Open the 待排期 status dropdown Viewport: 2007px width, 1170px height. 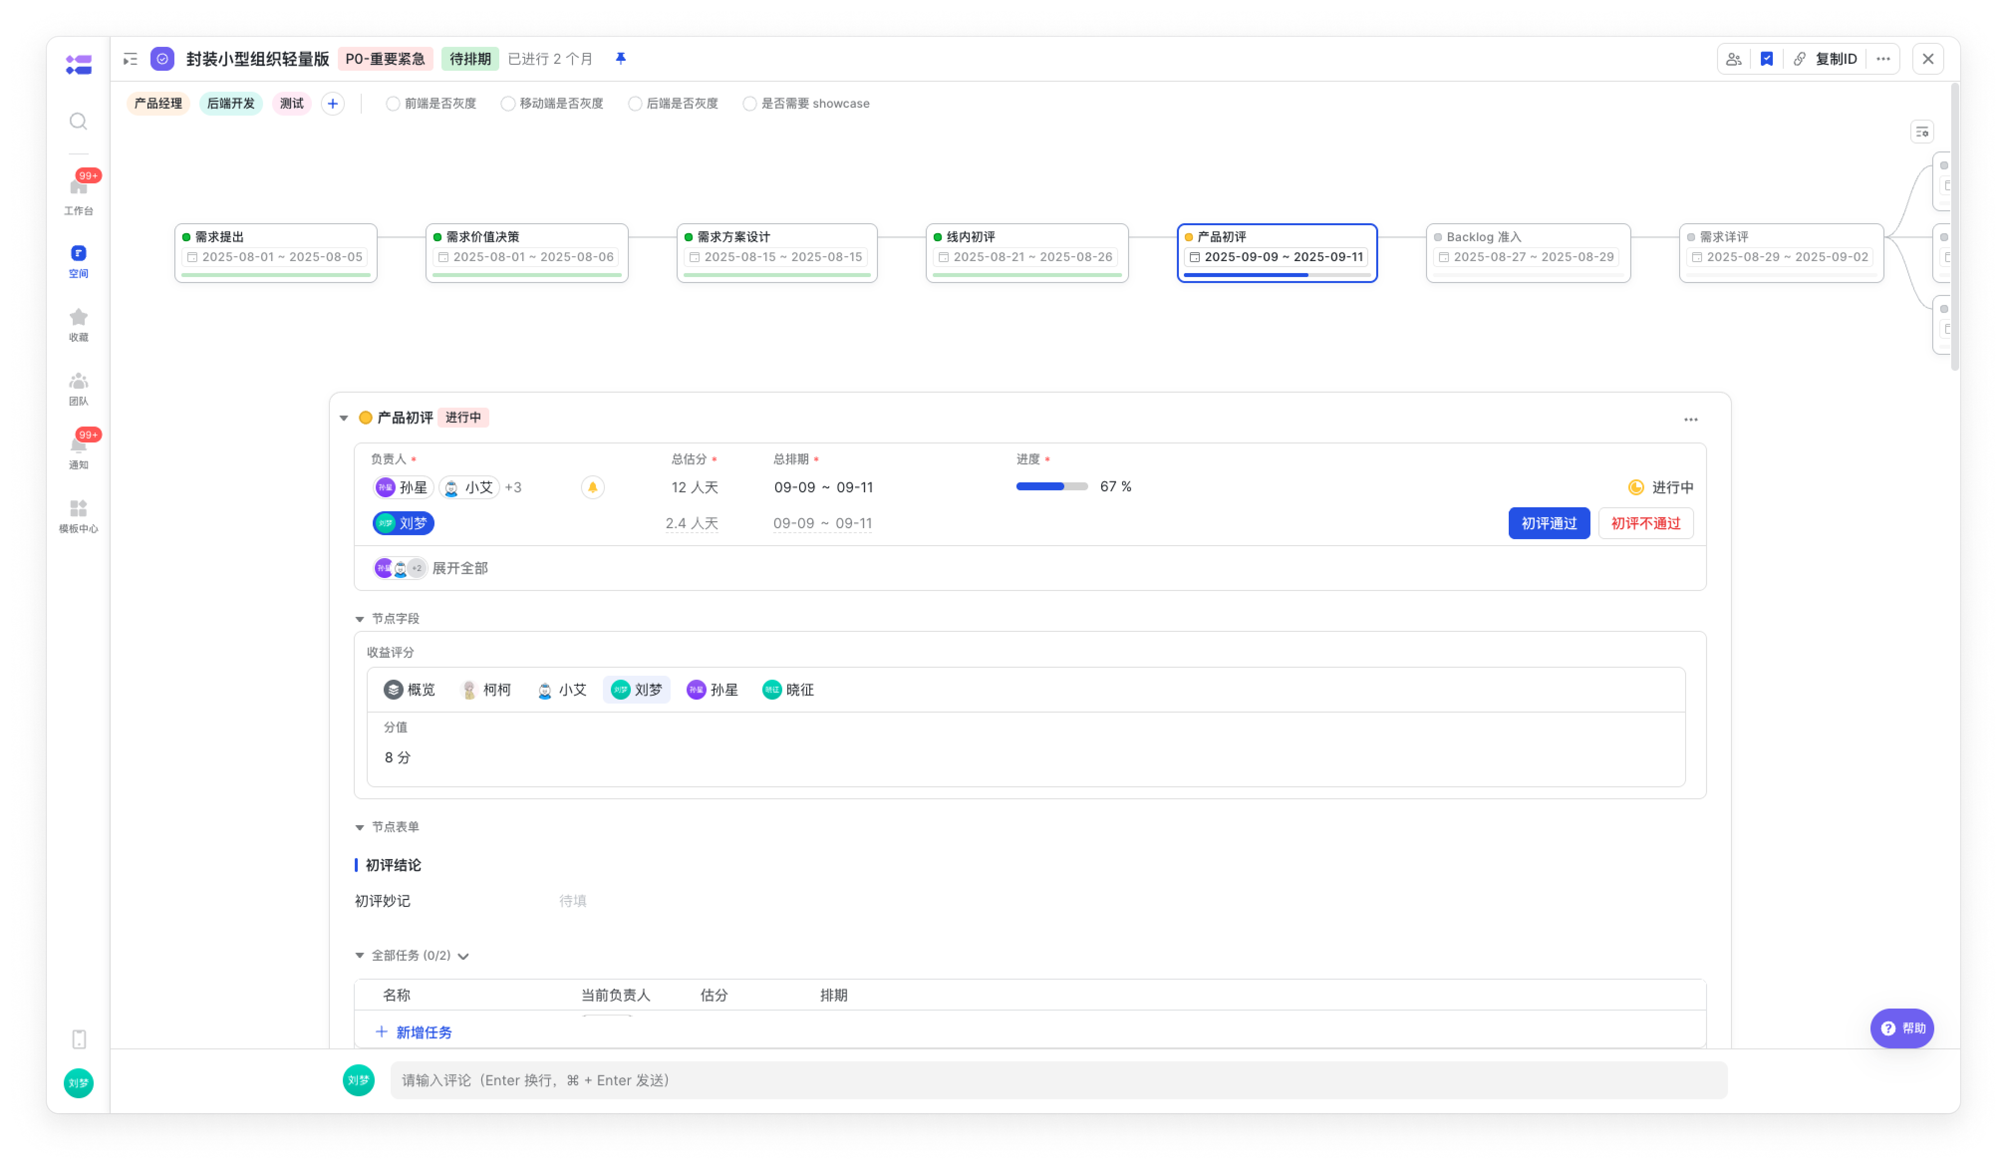(x=470, y=59)
